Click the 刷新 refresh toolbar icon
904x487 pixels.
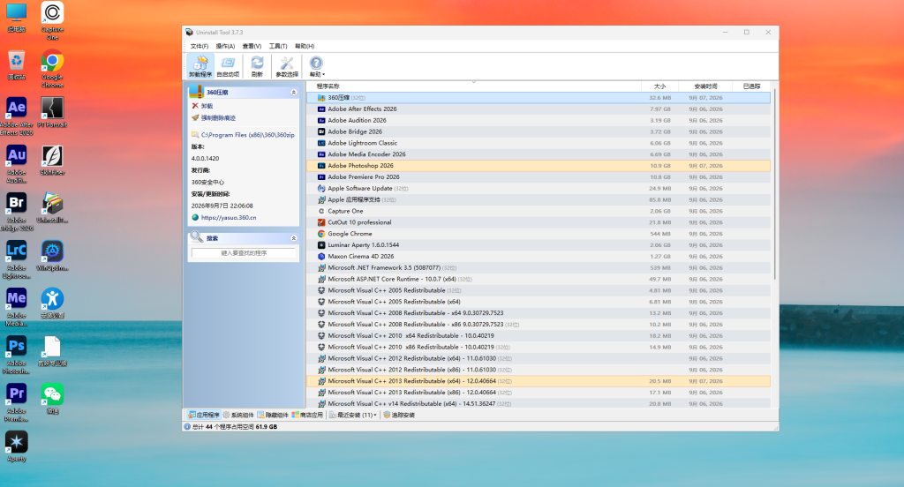tap(257, 66)
